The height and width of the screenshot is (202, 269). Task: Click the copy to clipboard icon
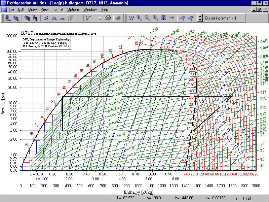pyautogui.click(x=100, y=18)
